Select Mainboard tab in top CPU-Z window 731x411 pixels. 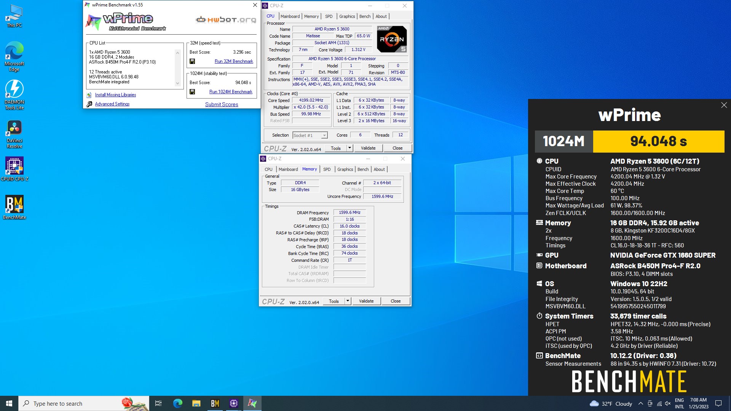tap(290, 16)
